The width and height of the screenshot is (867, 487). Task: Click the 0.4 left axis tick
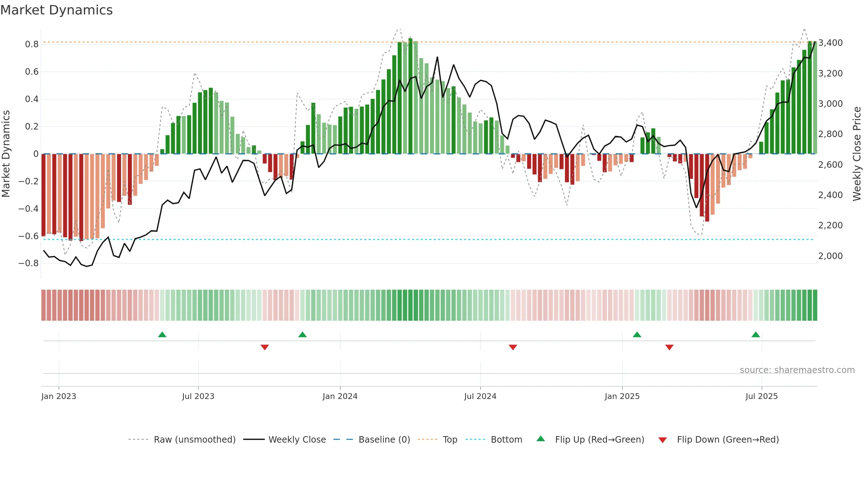[x=32, y=99]
